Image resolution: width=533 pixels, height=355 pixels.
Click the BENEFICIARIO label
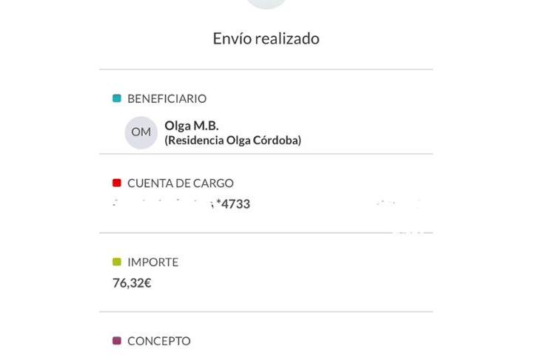click(x=167, y=99)
